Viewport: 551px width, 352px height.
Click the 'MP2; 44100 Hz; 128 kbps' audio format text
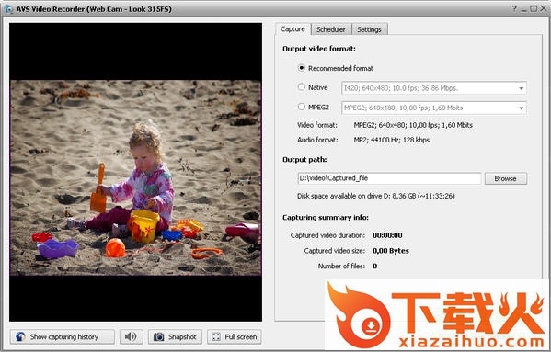392,140
